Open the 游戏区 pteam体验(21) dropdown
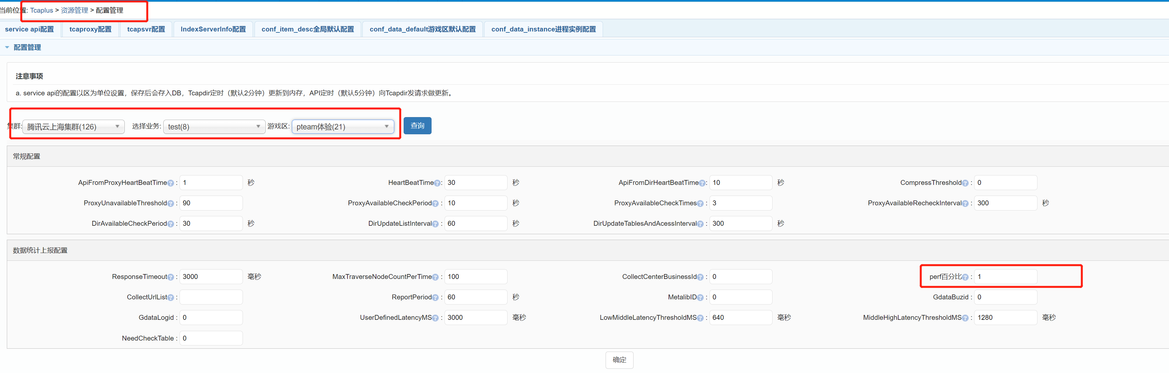This screenshot has height=373, width=1169. (343, 127)
